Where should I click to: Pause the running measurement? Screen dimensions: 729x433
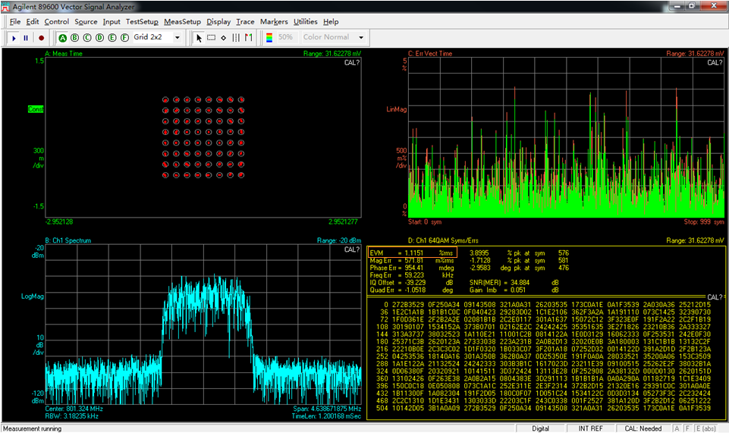(27, 37)
